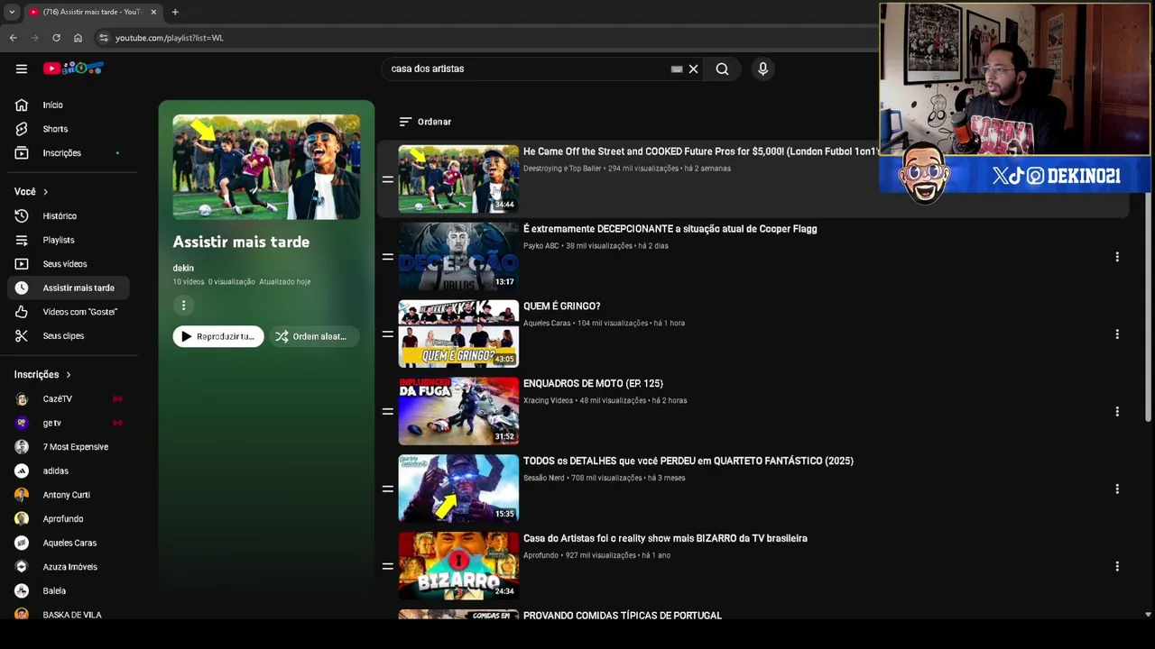Clear the search box text
Viewport: 1155px width, 649px height.
point(693,69)
